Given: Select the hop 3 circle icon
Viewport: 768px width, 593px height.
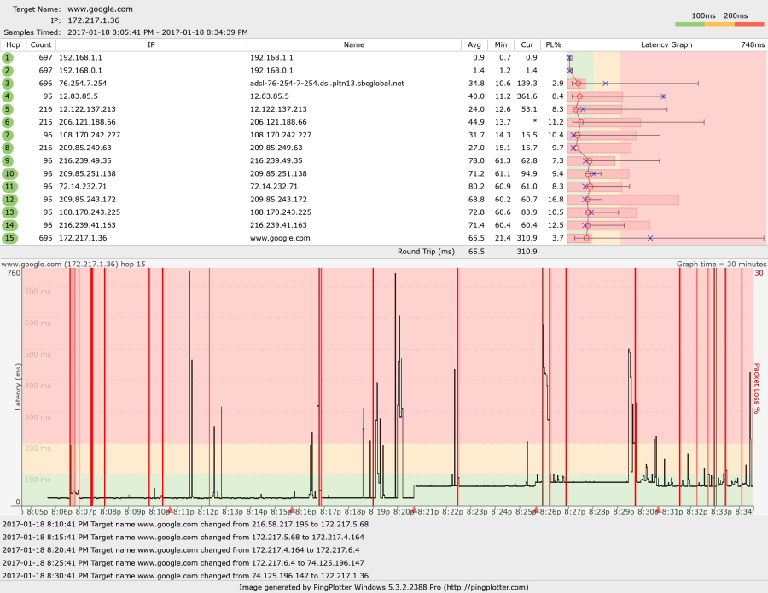Looking at the screenshot, I should (8, 84).
